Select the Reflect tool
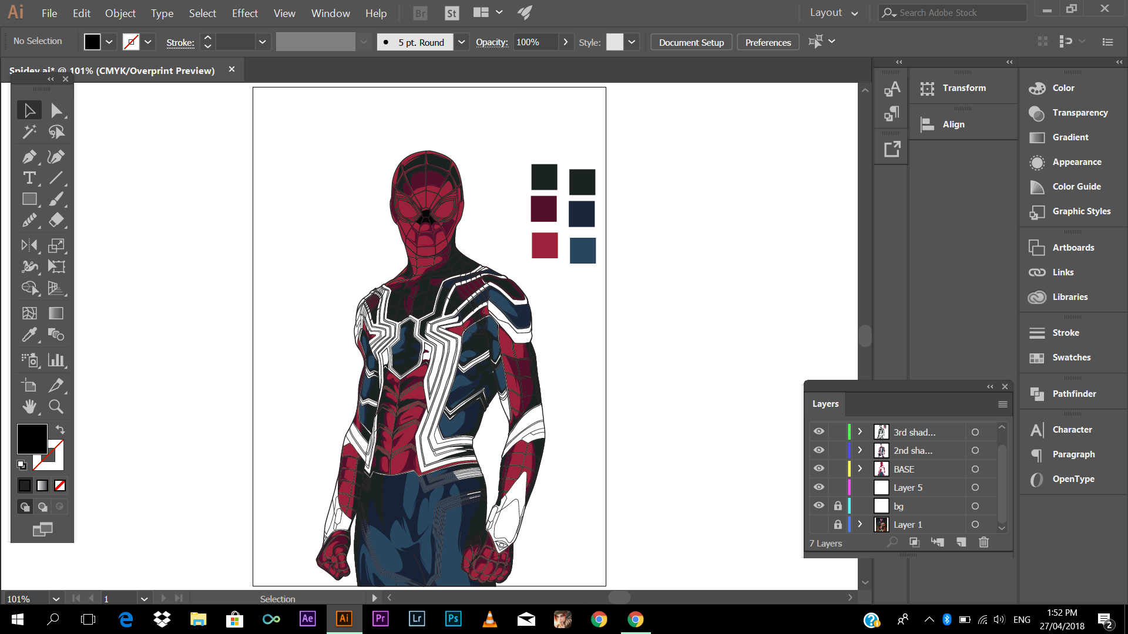Screen dimensions: 1128x634 click(29, 245)
